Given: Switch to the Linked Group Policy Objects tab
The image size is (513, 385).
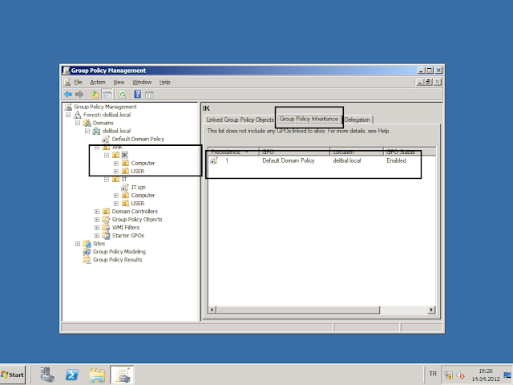Looking at the screenshot, I should click(240, 120).
